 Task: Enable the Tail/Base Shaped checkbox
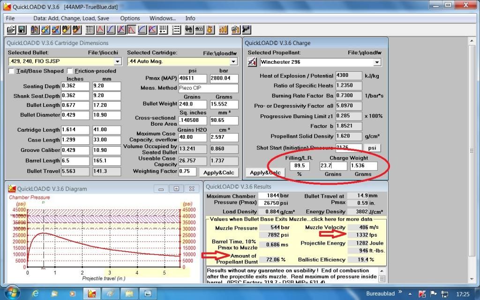[x=12, y=71]
